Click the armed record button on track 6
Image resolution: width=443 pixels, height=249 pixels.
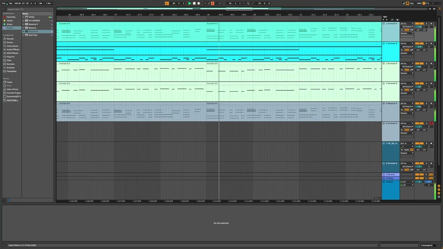(431, 123)
